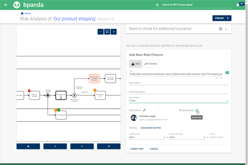
Task: Click the ADVANCED EDITING link
Action: pos(151,128)
